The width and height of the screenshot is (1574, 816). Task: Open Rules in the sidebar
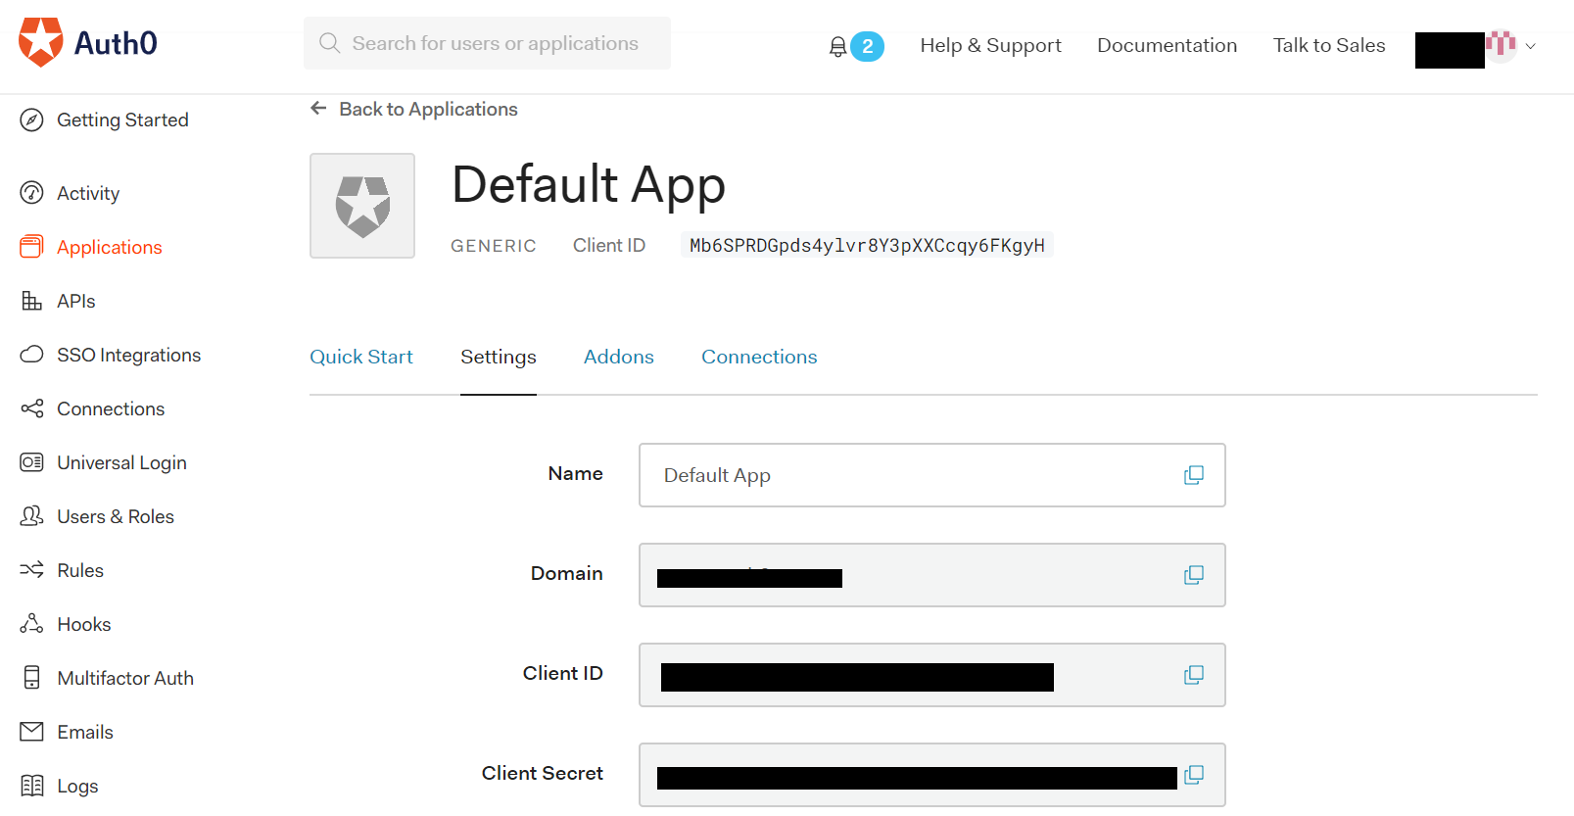[80, 570]
